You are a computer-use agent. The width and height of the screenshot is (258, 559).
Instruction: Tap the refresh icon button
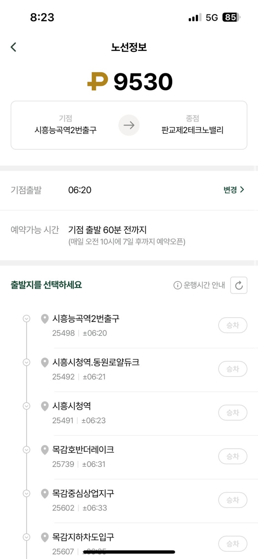click(239, 285)
